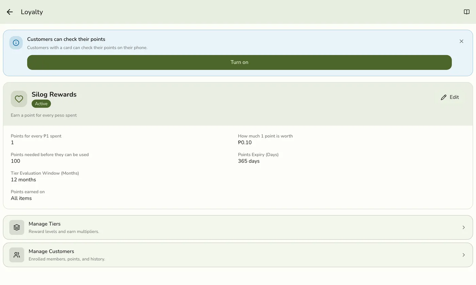Click 'Tier Evaluation Window (Months)' label
This screenshot has height=285, width=476.
pos(45,173)
